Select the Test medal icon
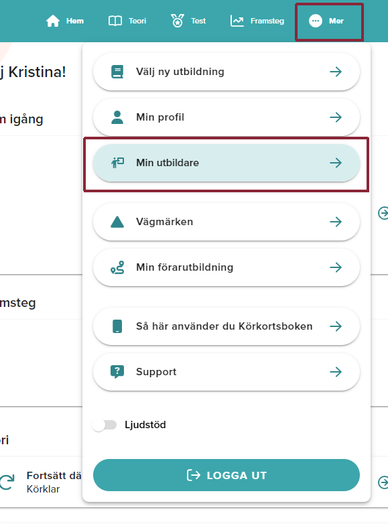 [178, 21]
